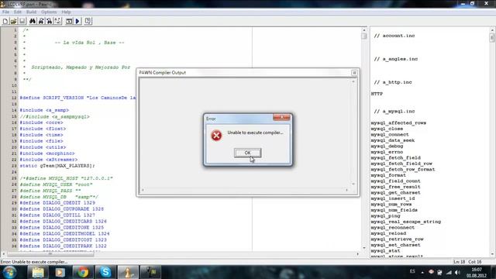Click the Find Next toolbar icon
The width and height of the screenshot is (496, 279).
click(x=41, y=21)
